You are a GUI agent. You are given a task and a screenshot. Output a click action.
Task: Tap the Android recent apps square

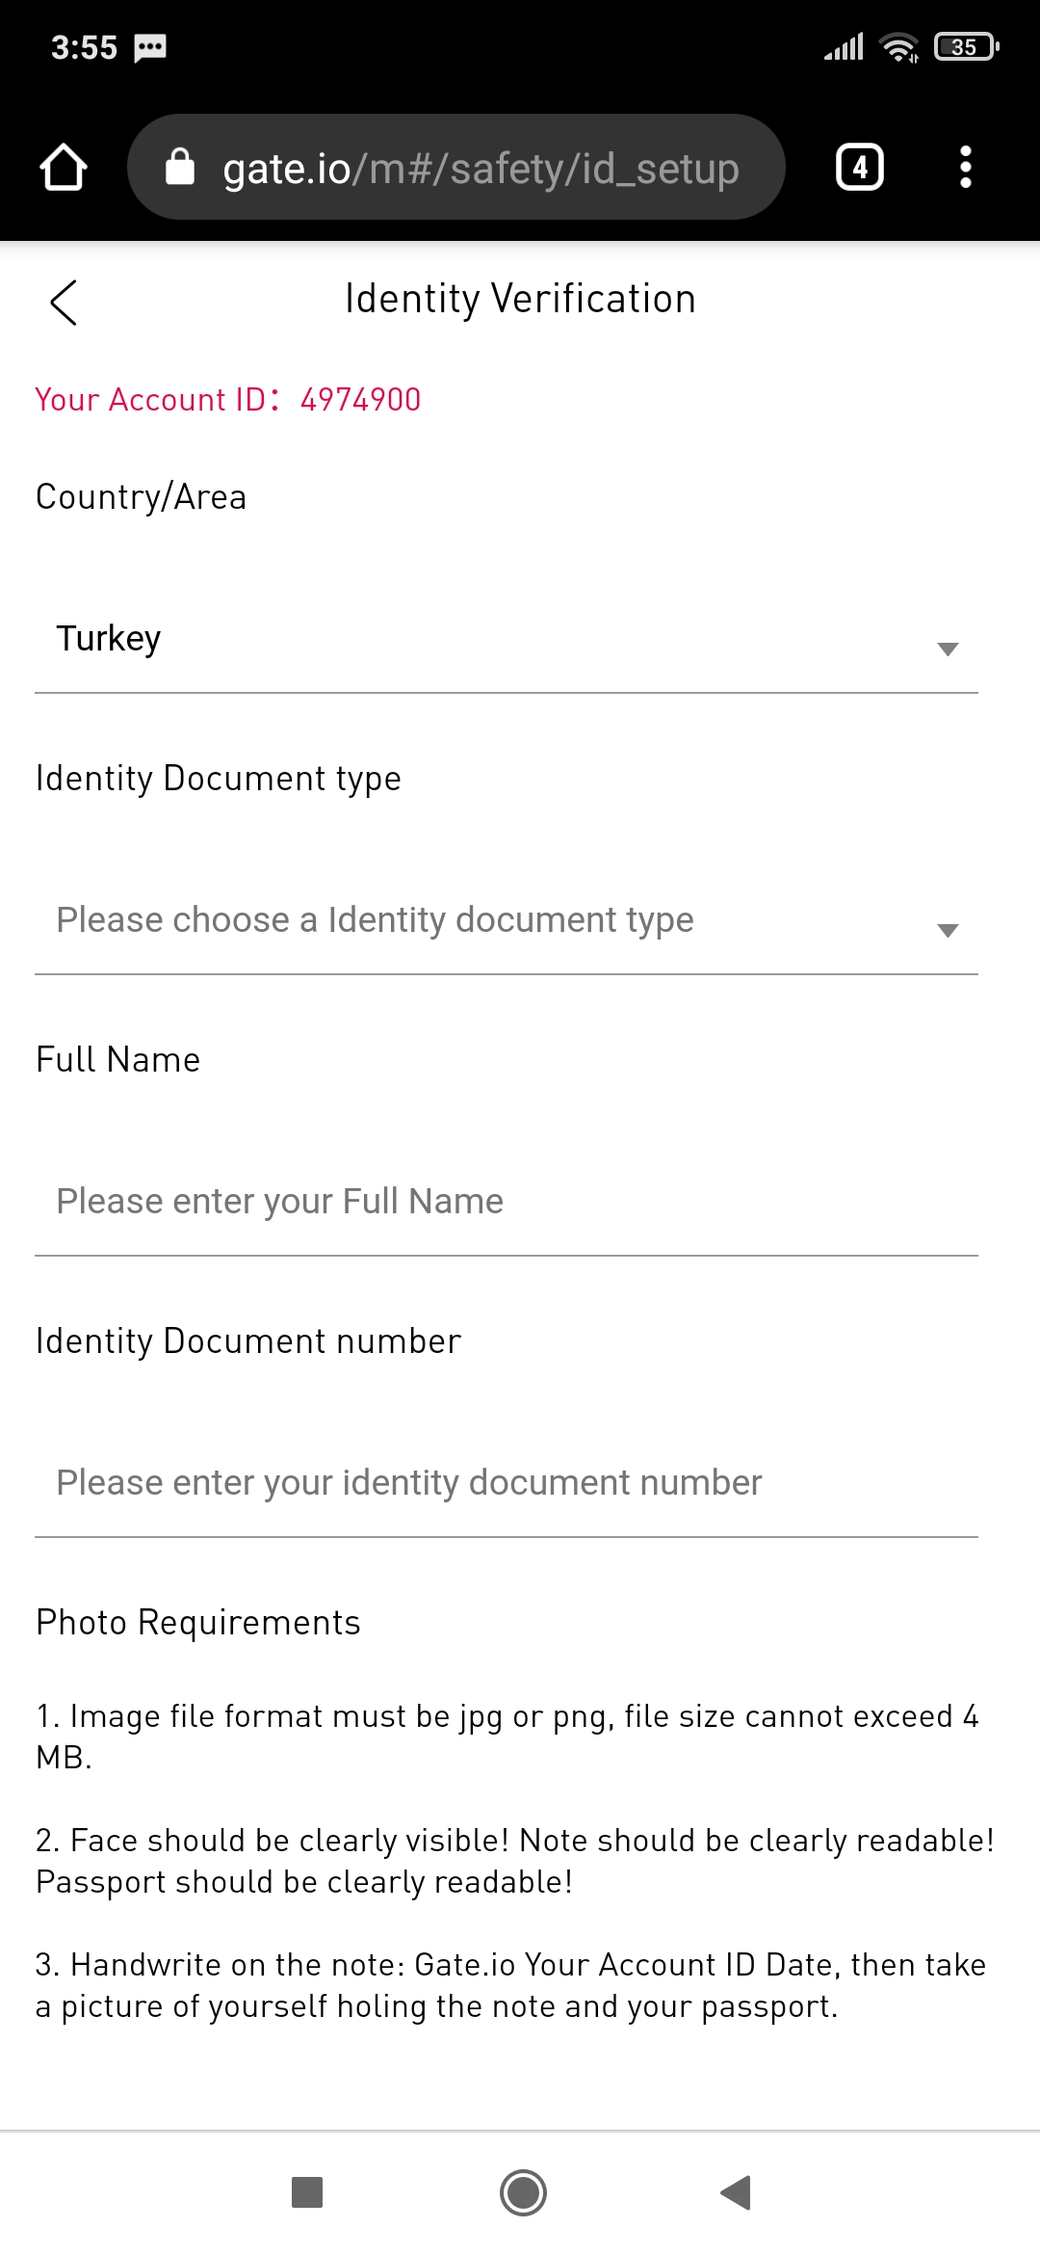[306, 2192]
